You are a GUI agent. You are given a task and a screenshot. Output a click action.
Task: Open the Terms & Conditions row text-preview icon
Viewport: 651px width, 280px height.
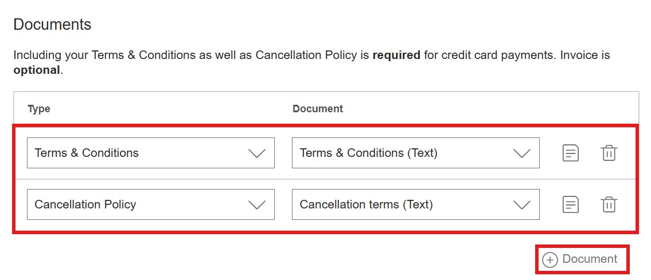(571, 153)
